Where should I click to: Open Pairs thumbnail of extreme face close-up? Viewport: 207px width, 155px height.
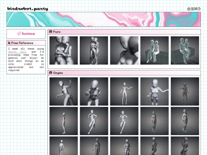point(124,51)
